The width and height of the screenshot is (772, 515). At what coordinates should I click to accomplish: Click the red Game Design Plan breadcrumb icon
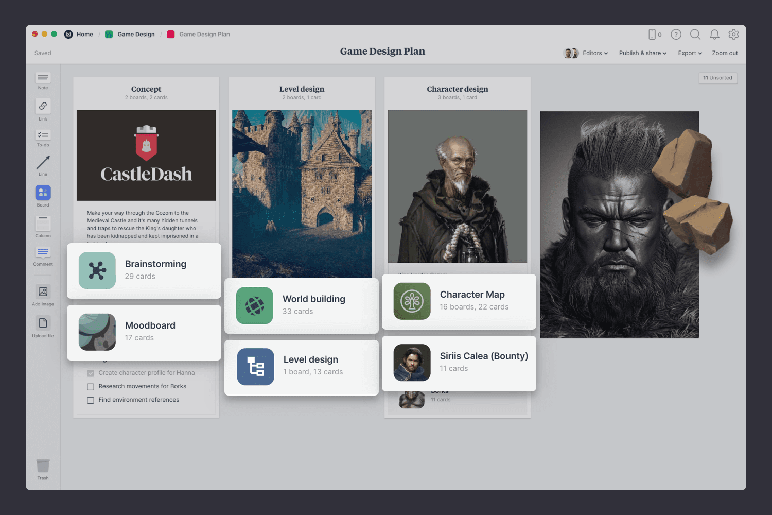click(171, 35)
